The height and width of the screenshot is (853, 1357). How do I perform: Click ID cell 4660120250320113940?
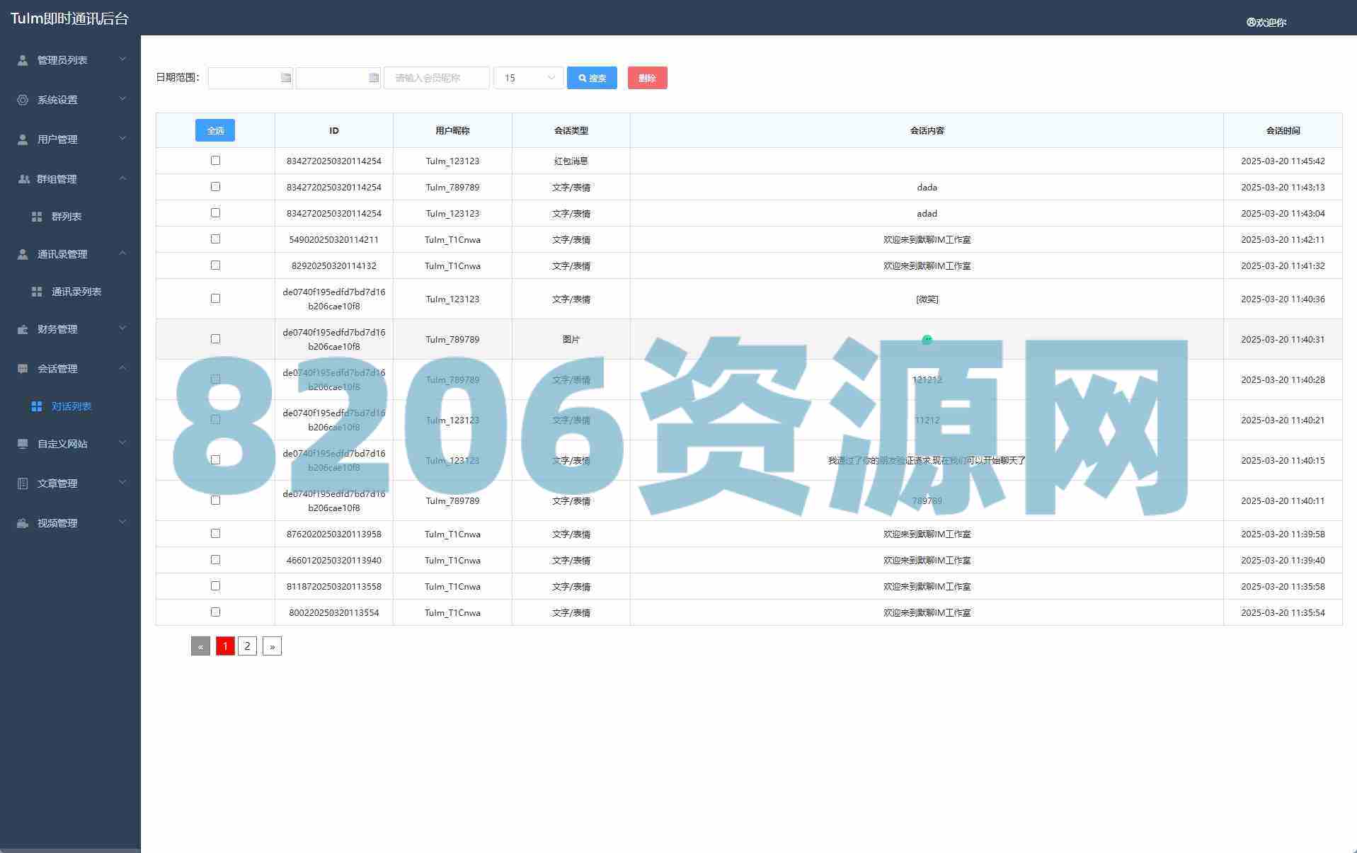334,561
